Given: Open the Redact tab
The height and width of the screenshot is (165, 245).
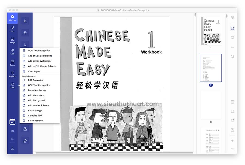Looking at the screenshot, I should [12, 74].
